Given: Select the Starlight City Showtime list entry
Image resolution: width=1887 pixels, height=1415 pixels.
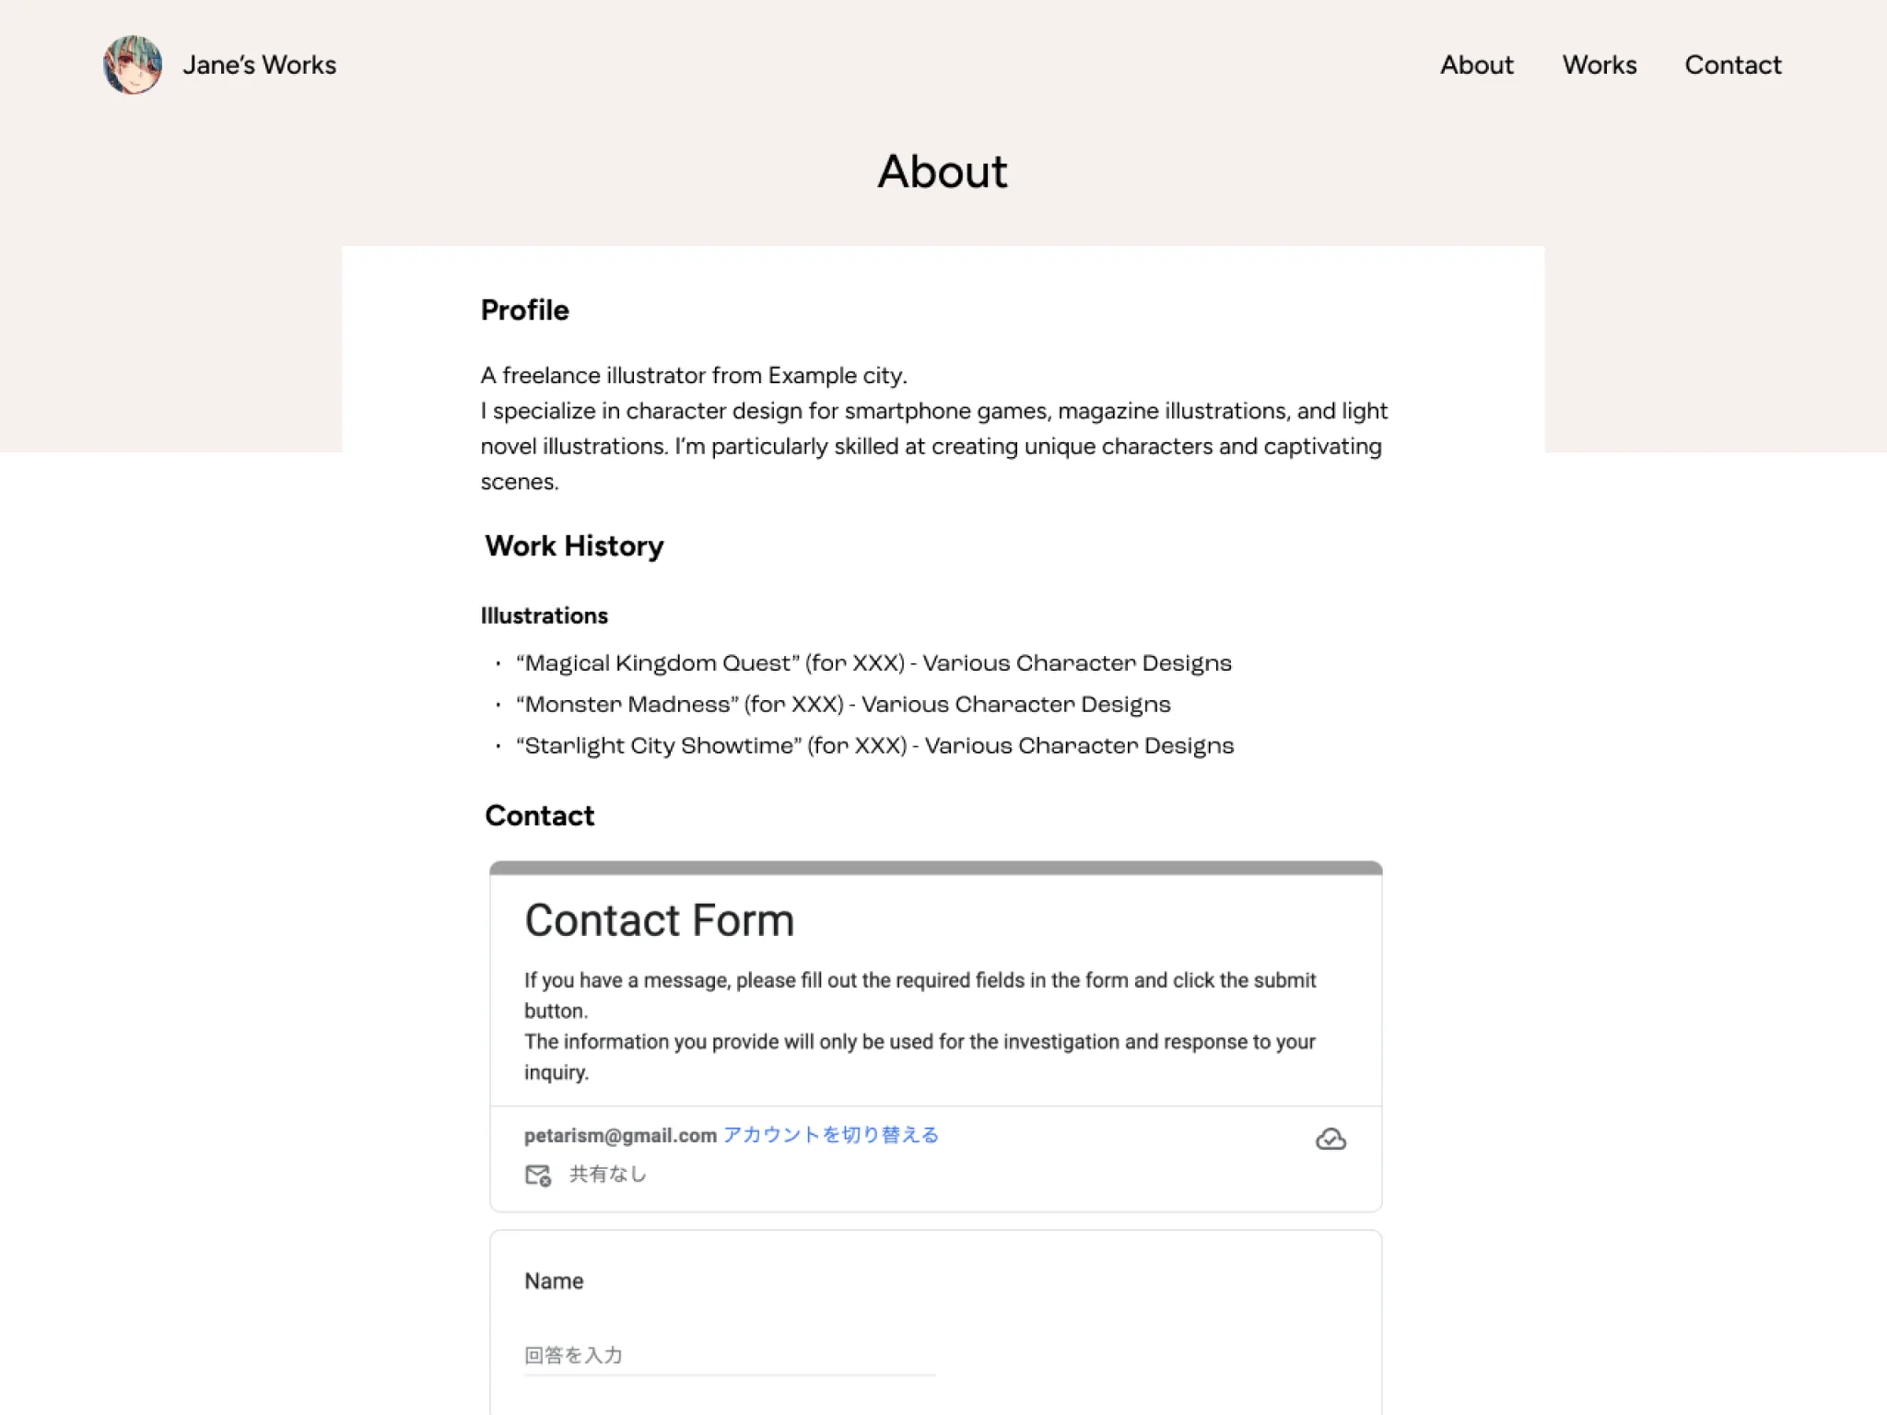Looking at the screenshot, I should [873, 746].
